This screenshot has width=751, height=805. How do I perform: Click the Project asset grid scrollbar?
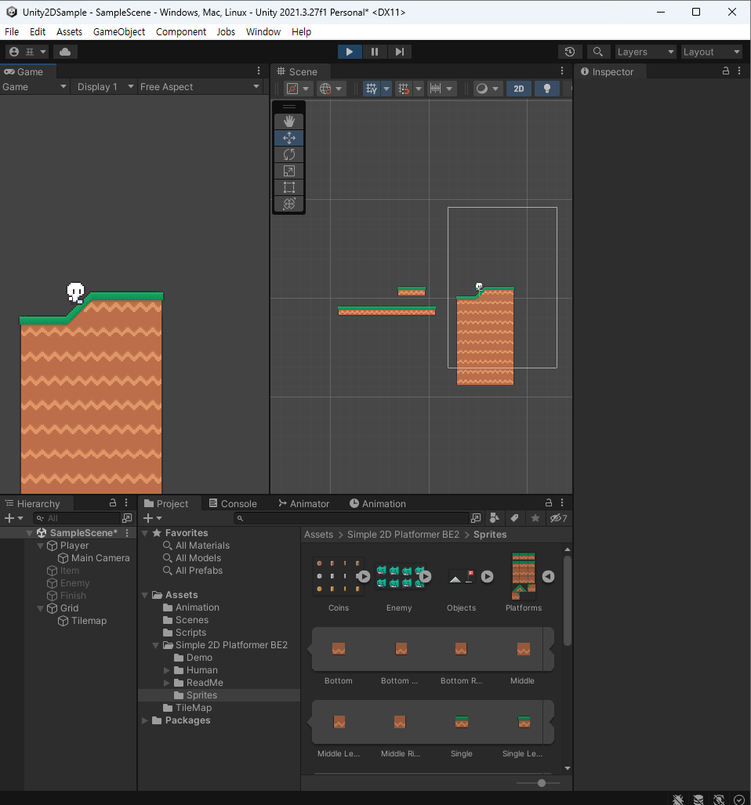(x=568, y=600)
